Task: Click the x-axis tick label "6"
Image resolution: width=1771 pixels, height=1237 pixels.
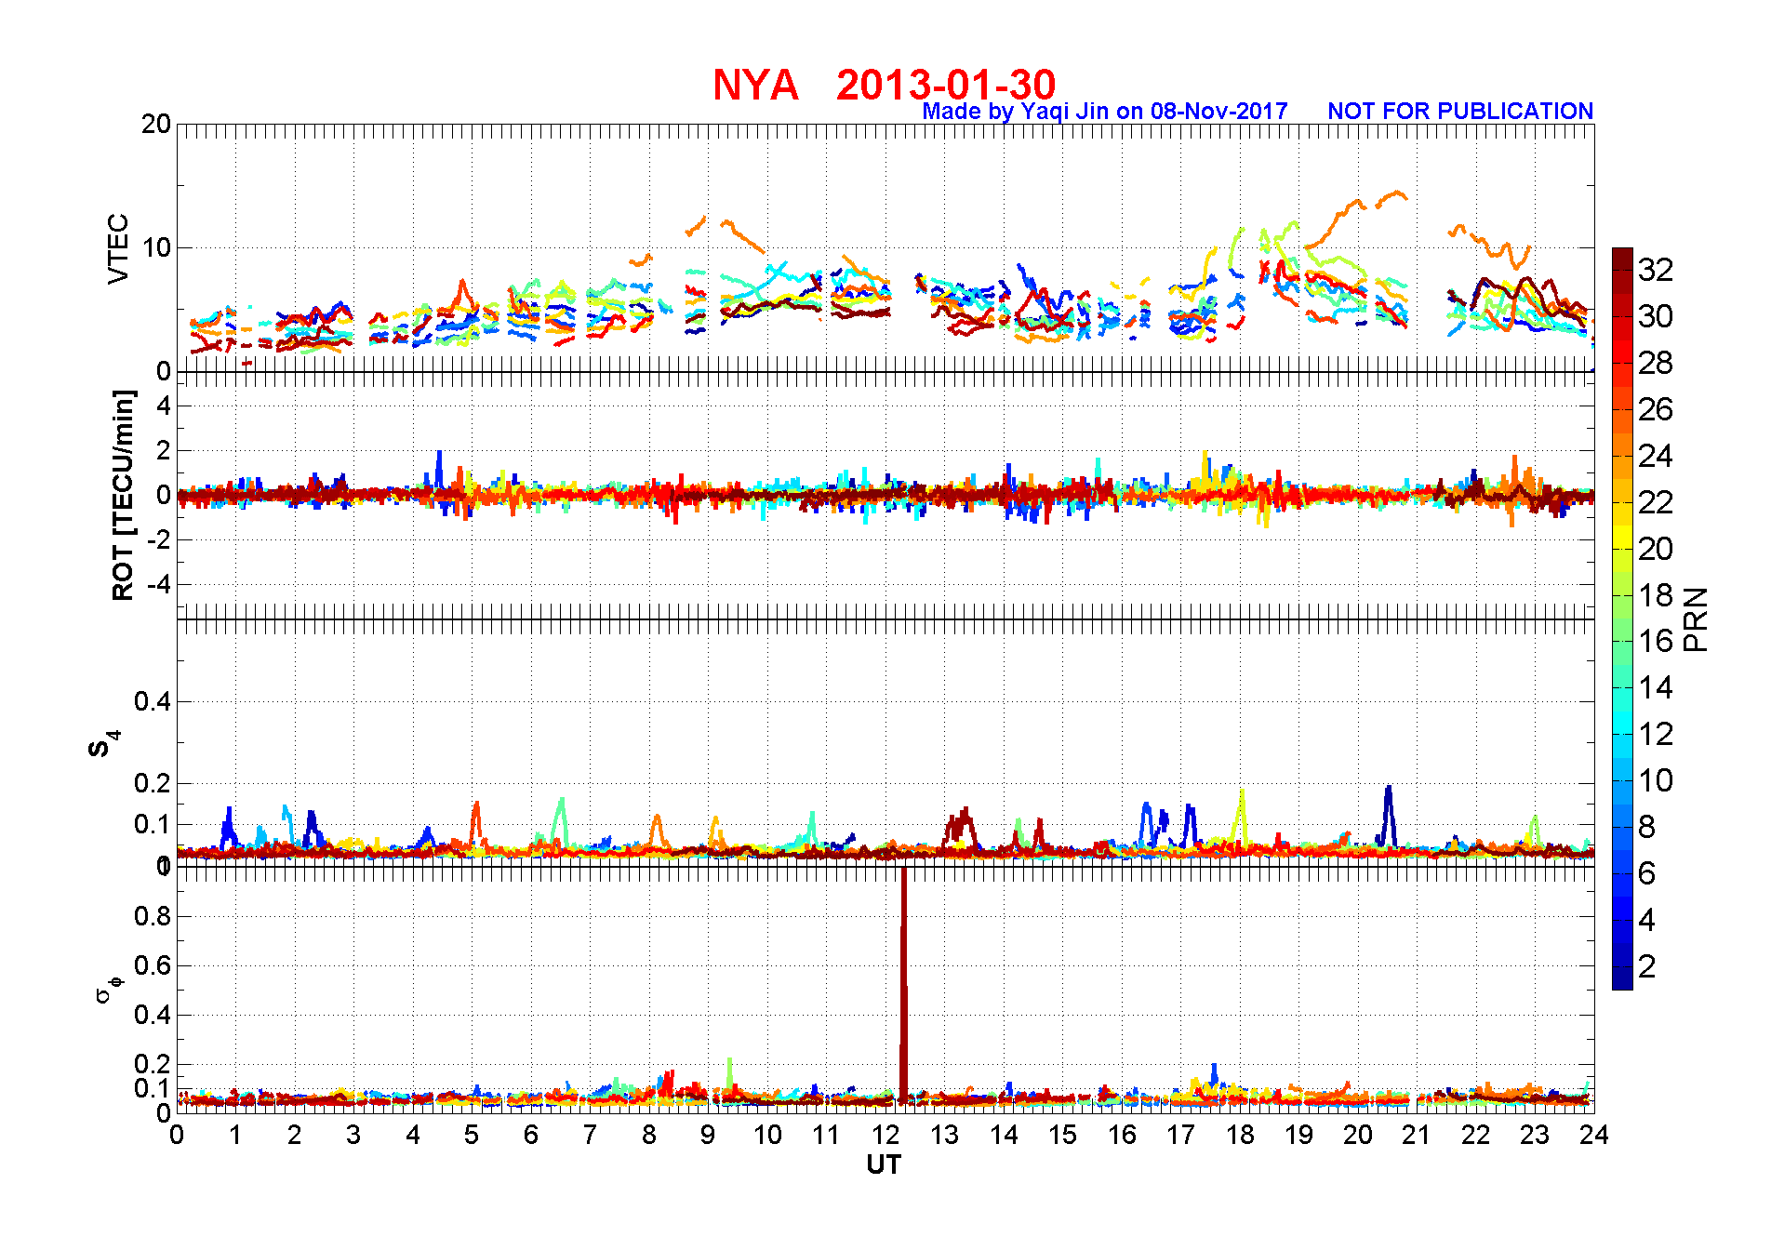Action: (x=530, y=1135)
